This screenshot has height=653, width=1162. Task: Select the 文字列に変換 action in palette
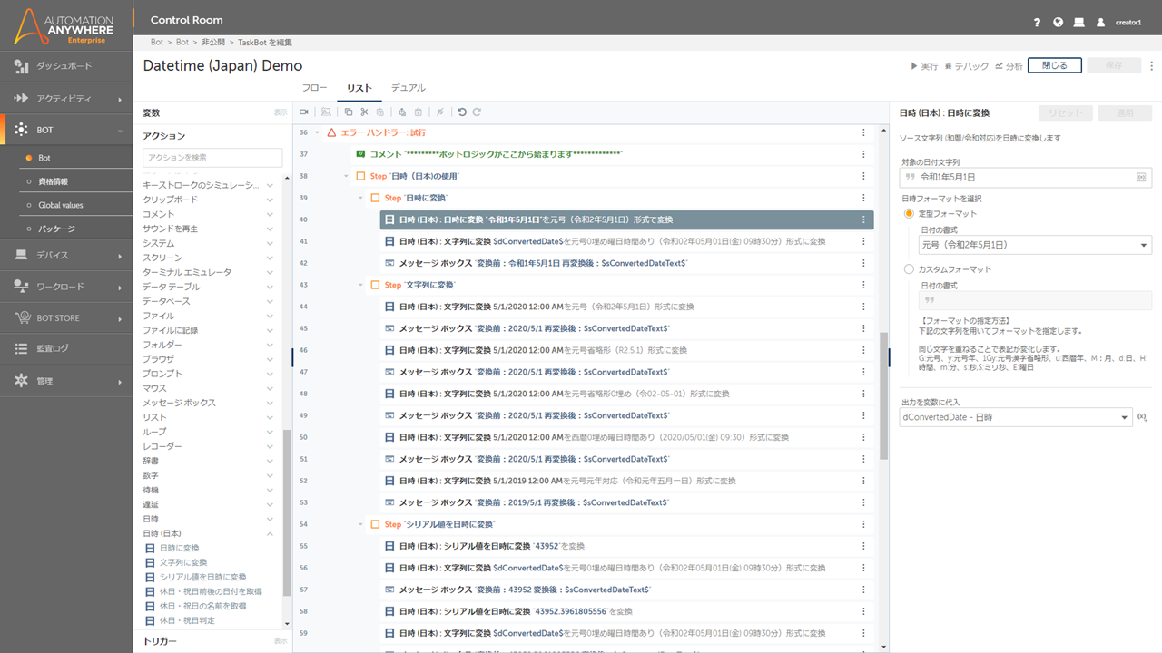pyautogui.click(x=183, y=562)
